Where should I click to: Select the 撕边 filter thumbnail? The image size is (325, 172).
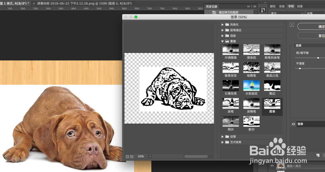272,85
